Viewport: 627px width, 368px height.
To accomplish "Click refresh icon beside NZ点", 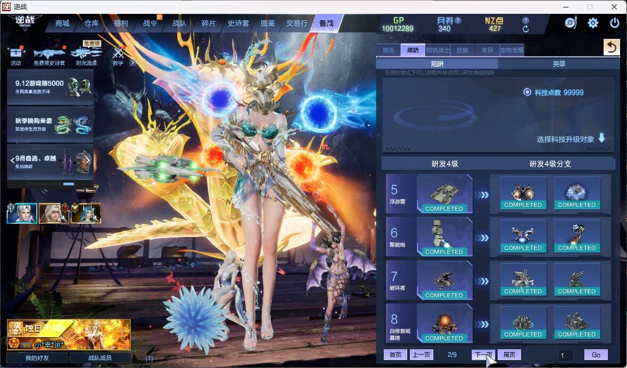I will pos(525,29).
